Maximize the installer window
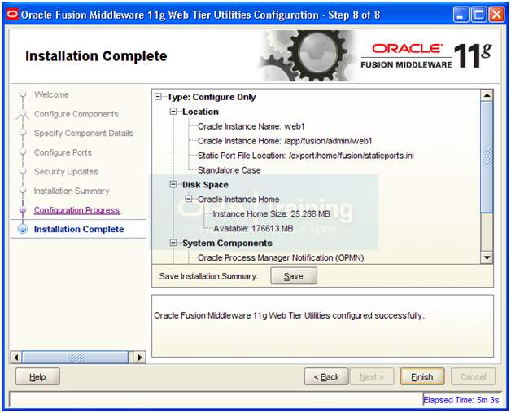Screen dimensions: 511x413 (x=478, y=15)
